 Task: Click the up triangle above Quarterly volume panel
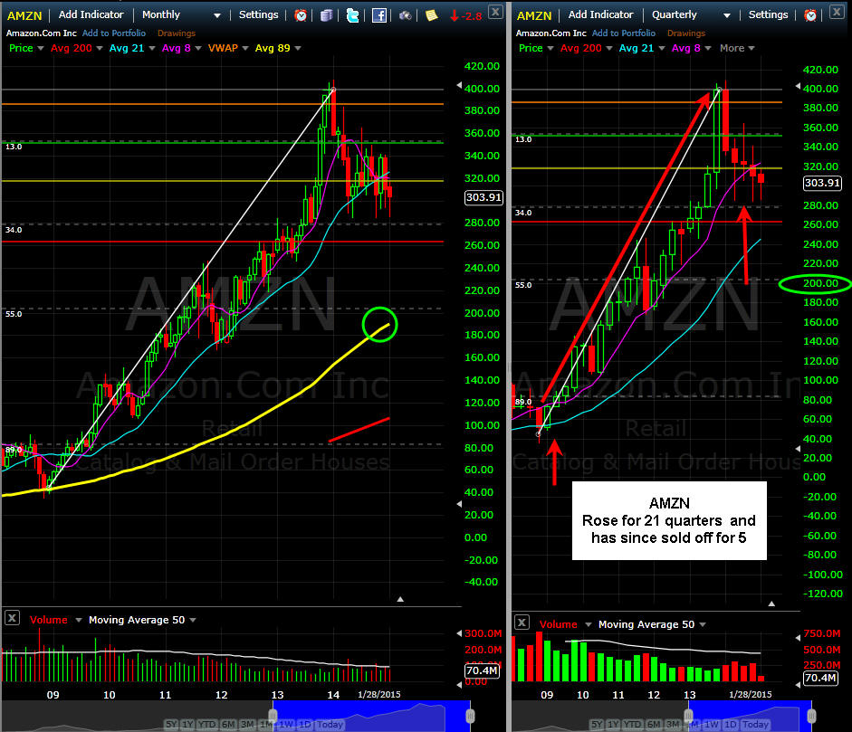pyautogui.click(x=771, y=604)
